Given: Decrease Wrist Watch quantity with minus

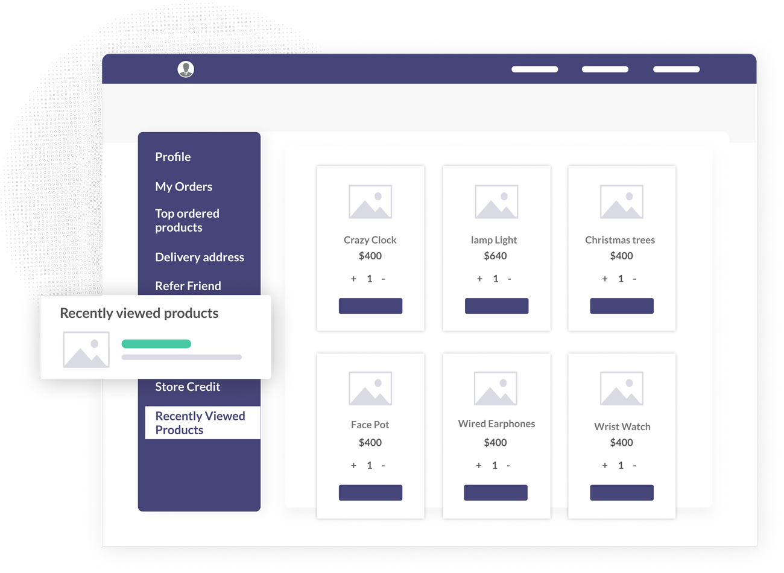Looking at the screenshot, I should (x=635, y=466).
